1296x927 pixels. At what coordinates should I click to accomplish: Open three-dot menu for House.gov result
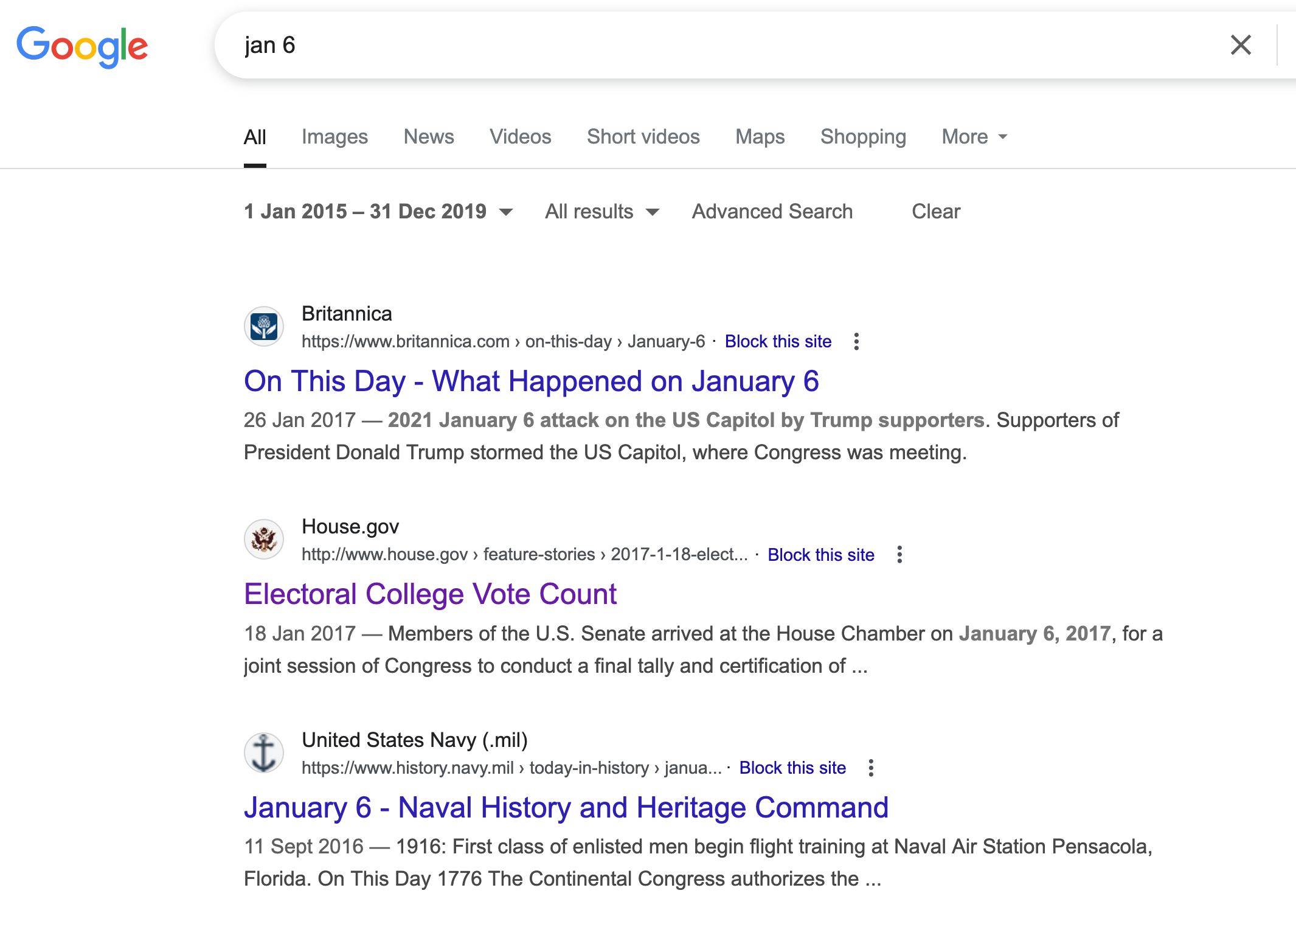[899, 555]
